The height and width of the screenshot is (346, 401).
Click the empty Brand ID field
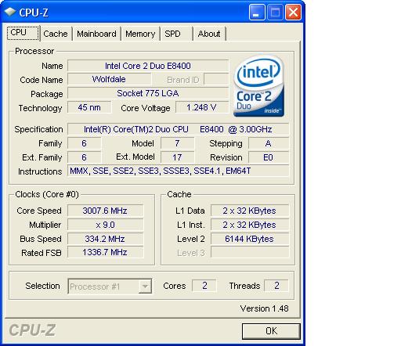pos(216,79)
